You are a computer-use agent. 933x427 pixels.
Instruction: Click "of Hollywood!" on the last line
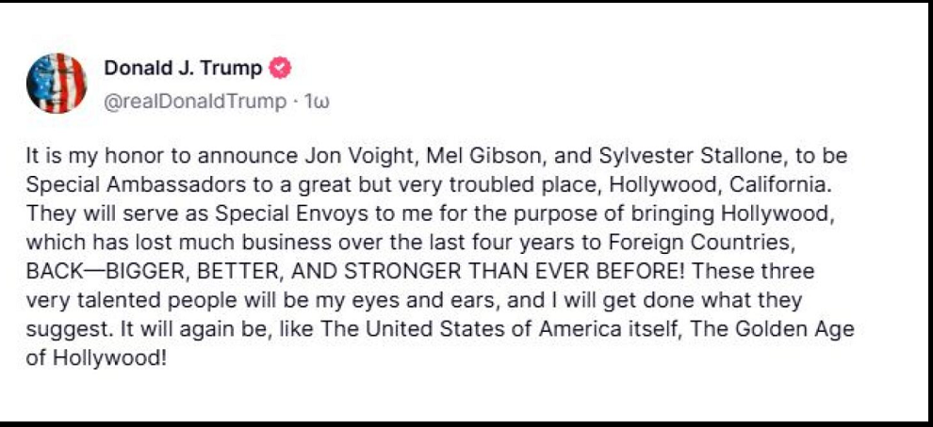96,359
